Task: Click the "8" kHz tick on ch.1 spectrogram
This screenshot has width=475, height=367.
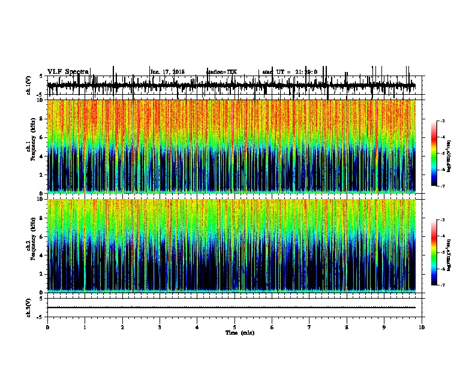Action: 42,119
